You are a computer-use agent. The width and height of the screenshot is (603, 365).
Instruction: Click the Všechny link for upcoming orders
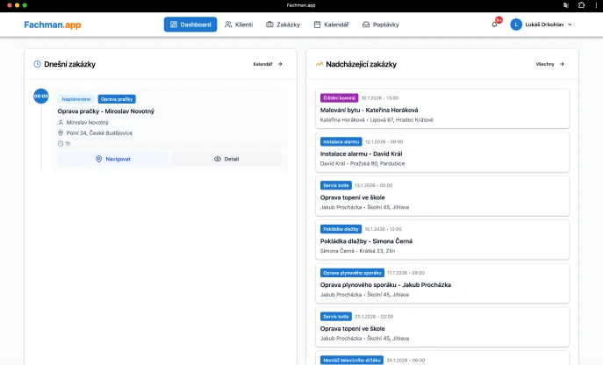pos(549,64)
